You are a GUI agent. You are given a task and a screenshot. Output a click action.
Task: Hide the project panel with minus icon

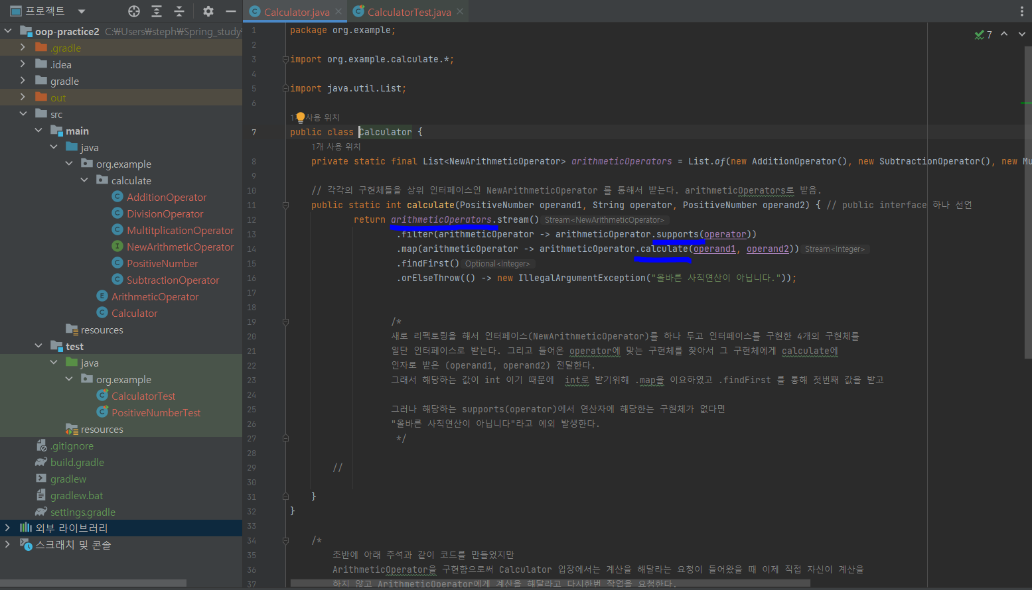tap(230, 11)
